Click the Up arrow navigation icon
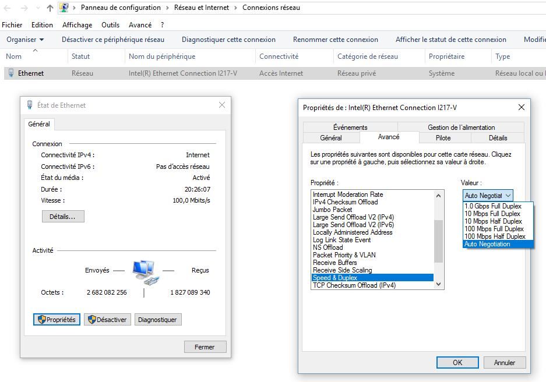This screenshot has height=382, width=546. tap(50, 8)
